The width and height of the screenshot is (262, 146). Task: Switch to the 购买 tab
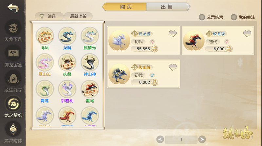(x=124, y=7)
